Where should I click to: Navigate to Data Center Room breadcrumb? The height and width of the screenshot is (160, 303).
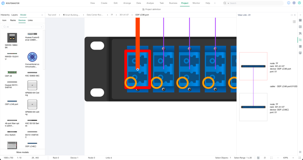tap(95, 15)
